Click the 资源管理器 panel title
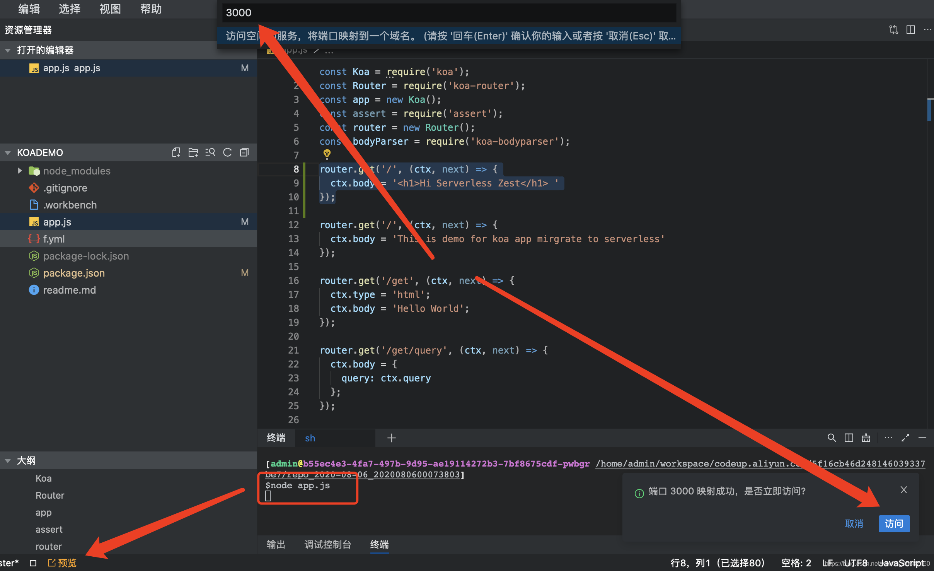 [28, 30]
